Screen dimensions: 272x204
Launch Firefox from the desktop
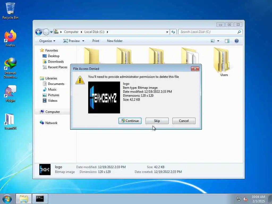(x=10, y=38)
